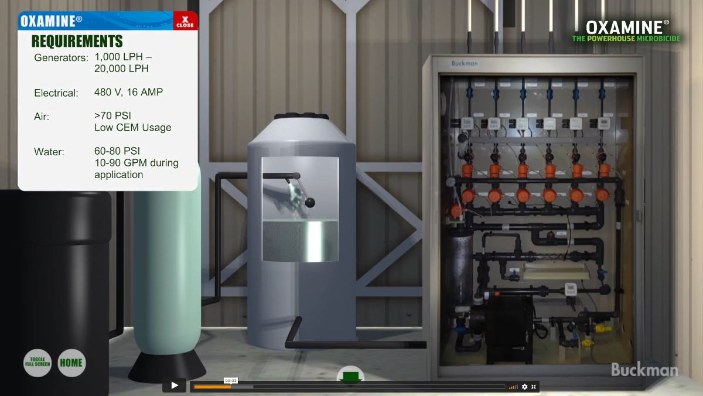Click the "Air:" label

tap(42, 117)
